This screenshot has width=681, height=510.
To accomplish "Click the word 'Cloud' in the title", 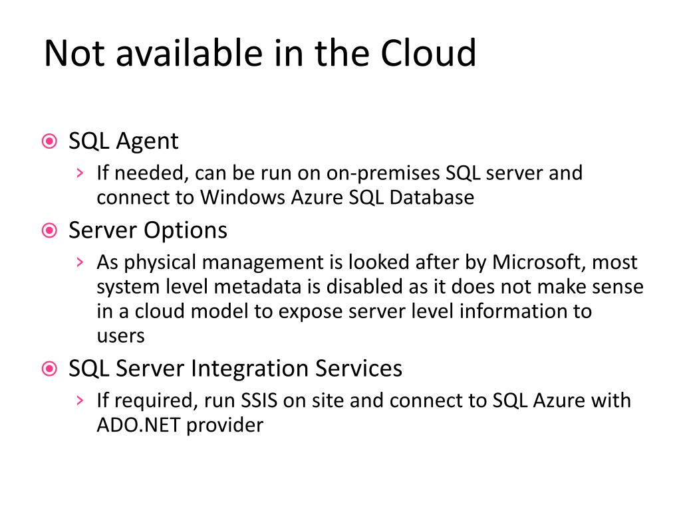I will tap(428, 53).
